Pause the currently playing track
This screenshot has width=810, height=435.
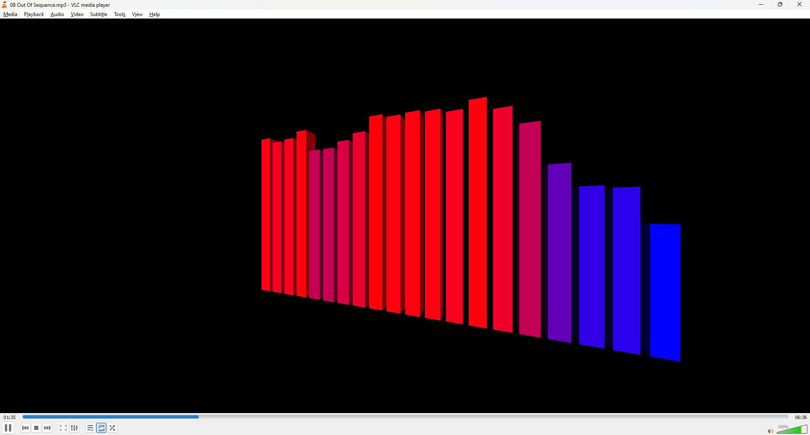pyautogui.click(x=8, y=428)
